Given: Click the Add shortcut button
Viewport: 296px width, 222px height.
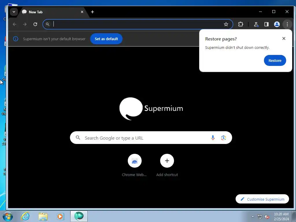Looking at the screenshot, I should (167, 165).
